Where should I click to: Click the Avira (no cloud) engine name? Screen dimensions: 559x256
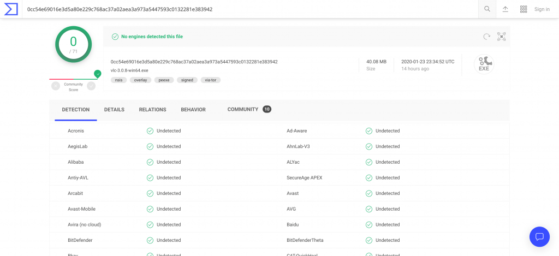(85, 225)
